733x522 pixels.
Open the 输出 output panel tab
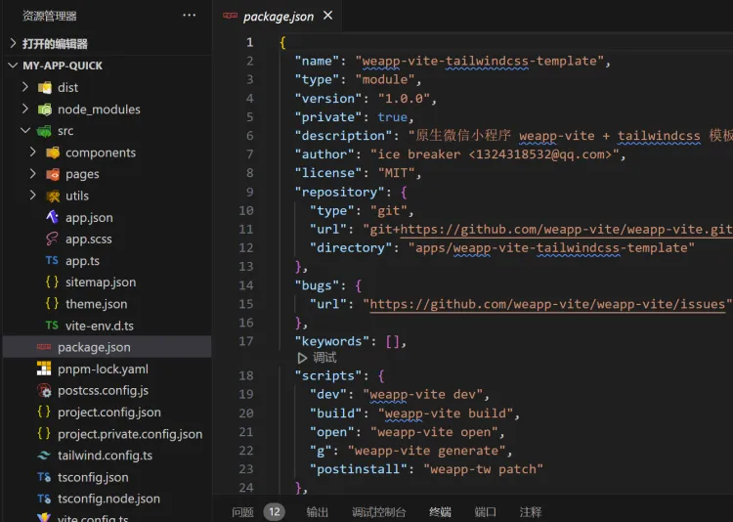tap(318, 511)
